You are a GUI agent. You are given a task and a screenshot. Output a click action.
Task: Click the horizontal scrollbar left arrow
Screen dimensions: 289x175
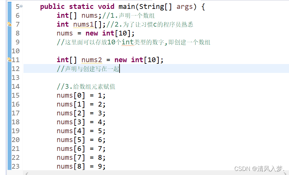pos(27,173)
